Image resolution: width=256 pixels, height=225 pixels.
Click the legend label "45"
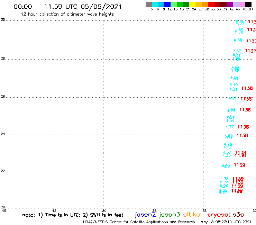(238, 9)
